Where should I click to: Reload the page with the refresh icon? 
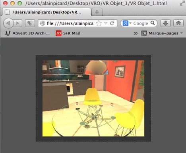point(112,23)
